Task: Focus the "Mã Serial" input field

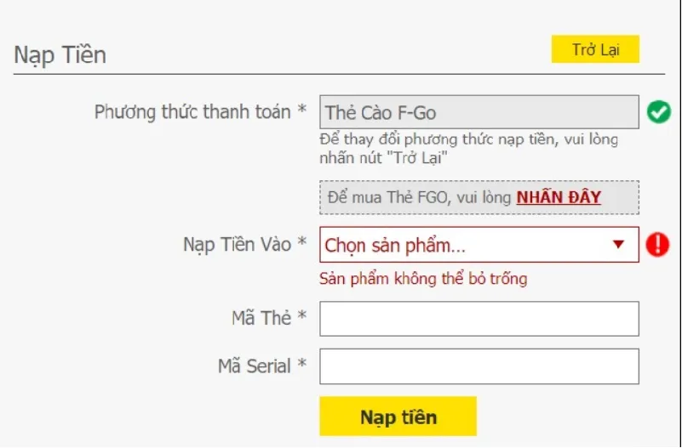Action: tap(479, 366)
